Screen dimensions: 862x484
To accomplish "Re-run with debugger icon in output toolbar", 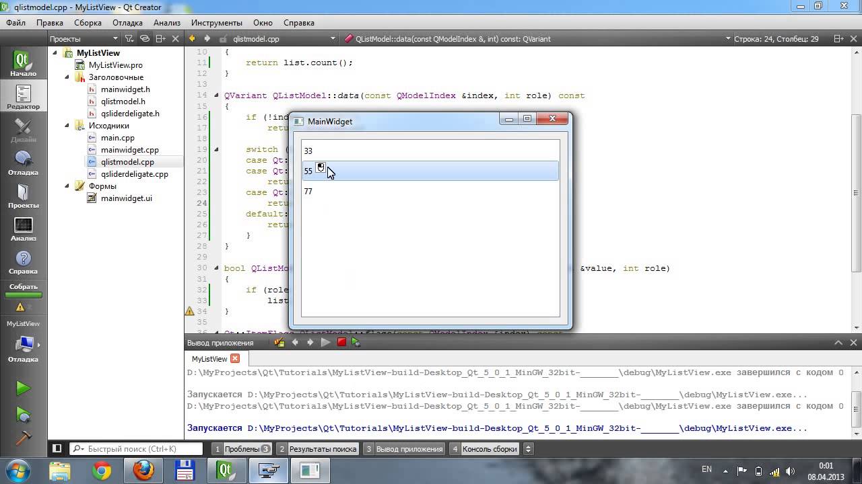I will [x=356, y=343].
